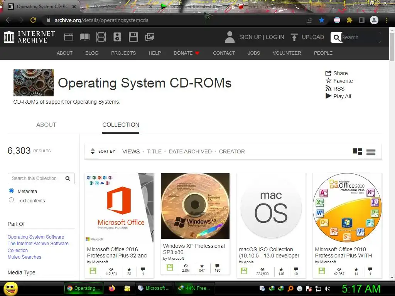Select the Text contents radio button
395x296 pixels.
11,200
